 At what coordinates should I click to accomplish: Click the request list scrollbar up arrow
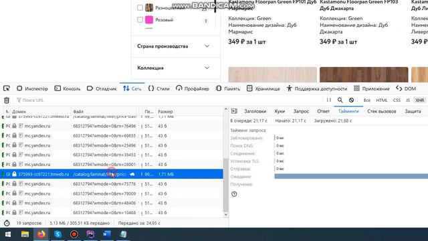point(225,109)
